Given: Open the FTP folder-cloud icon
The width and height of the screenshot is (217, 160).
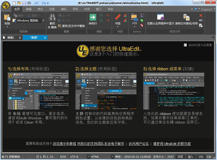Looking at the screenshot, I should [x=135, y=18].
